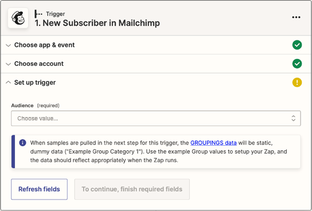The image size is (312, 211).
Task: Click the up-down arrows in Audience field
Action: (x=293, y=118)
